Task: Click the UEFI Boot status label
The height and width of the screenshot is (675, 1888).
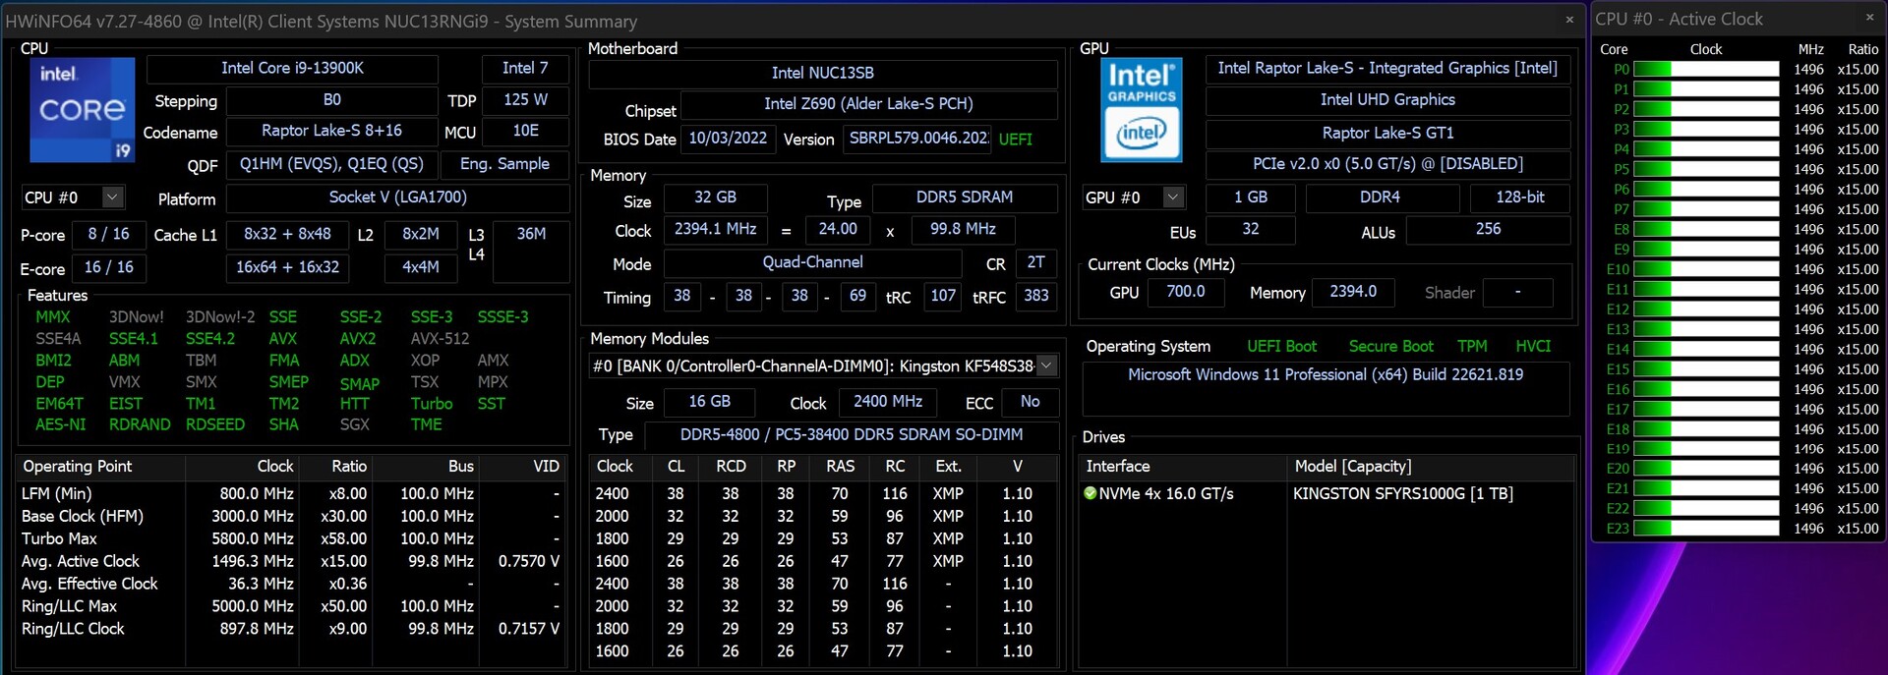Action: click(1281, 346)
